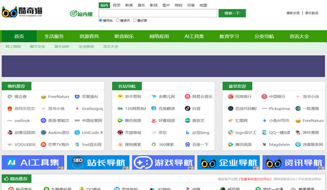The height and width of the screenshot is (190, 327).
Task: Switch to 站内 search tab
Action: pyautogui.click(x=104, y=5)
